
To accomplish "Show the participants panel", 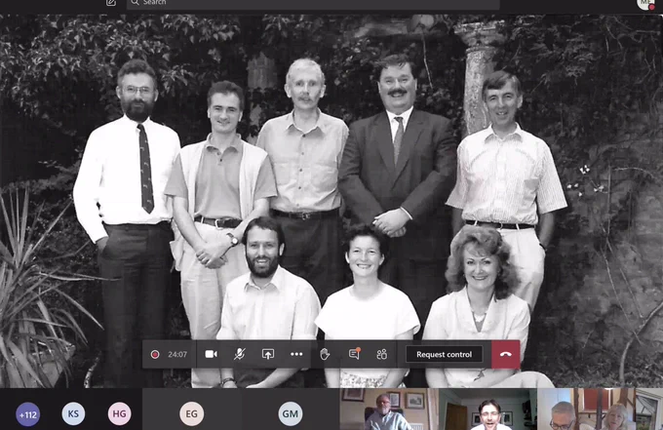I will [x=382, y=354].
